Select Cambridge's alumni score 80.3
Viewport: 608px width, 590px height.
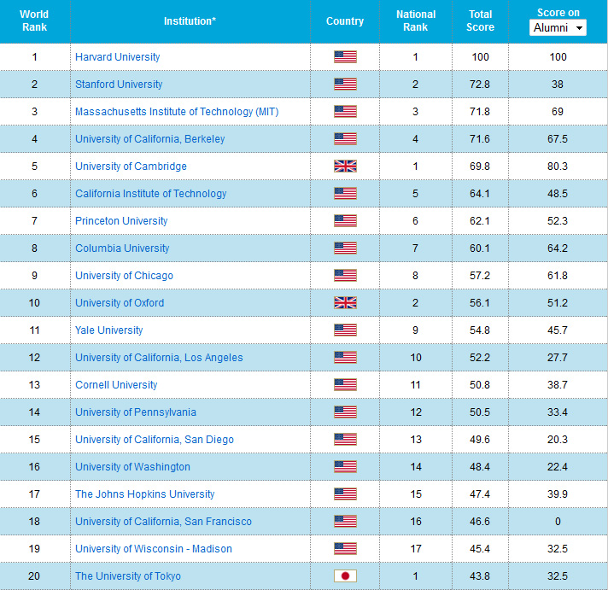[558, 166]
